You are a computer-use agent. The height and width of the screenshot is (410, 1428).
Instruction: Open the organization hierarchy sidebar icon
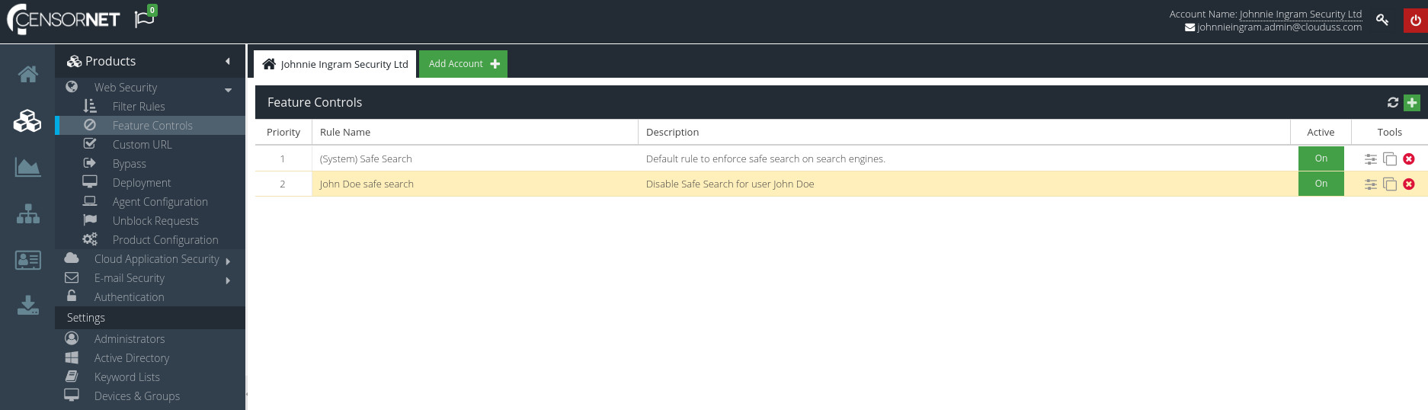pyautogui.click(x=28, y=214)
